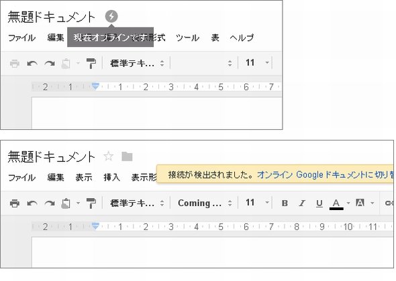This screenshot has width=396, height=281.
Task: Open the ファイル menu in the lower screenshot
Action: pyautogui.click(x=21, y=177)
